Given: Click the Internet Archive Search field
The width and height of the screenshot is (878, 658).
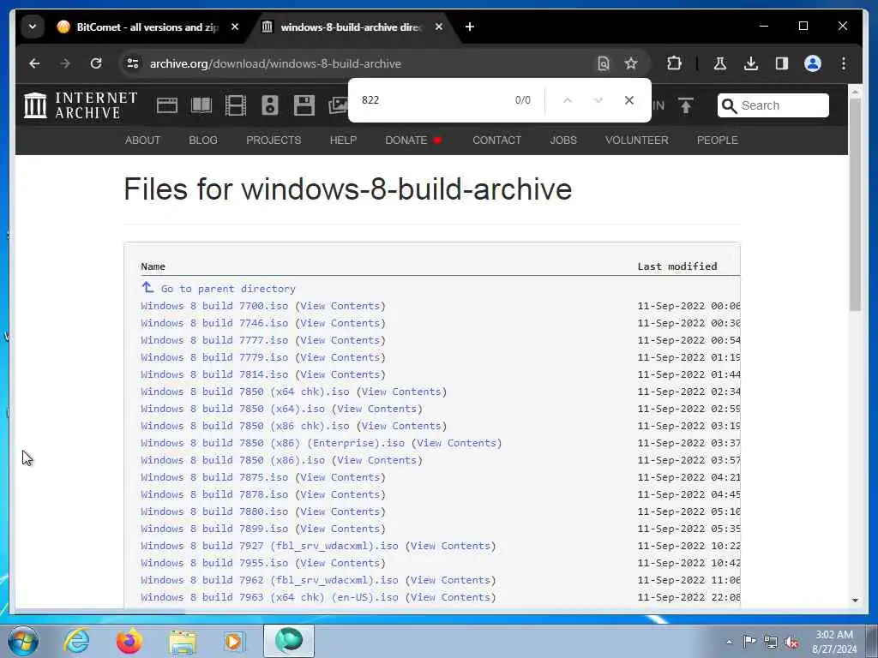Looking at the screenshot, I should [773, 105].
